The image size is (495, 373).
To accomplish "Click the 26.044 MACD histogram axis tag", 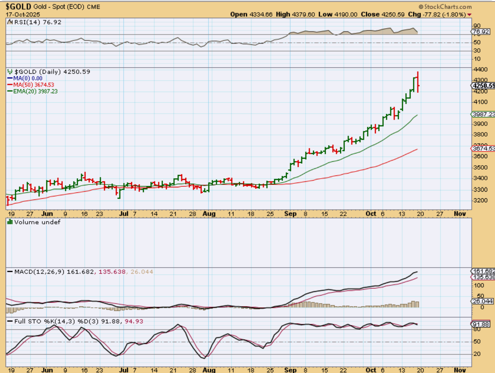I will click(483, 301).
